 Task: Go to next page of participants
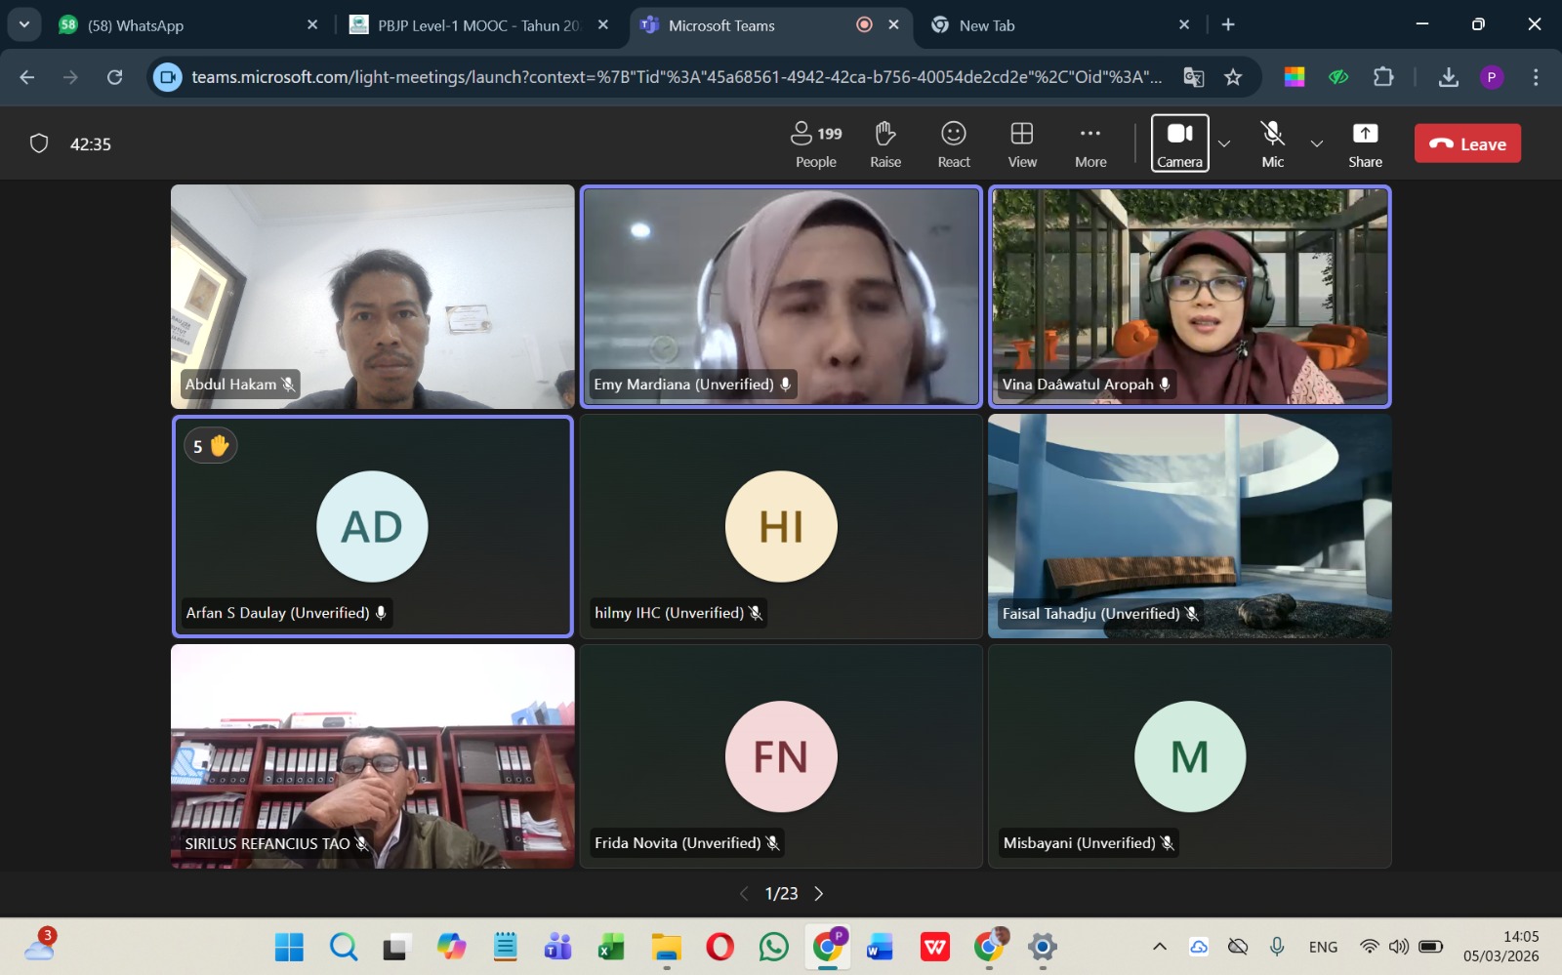819,892
